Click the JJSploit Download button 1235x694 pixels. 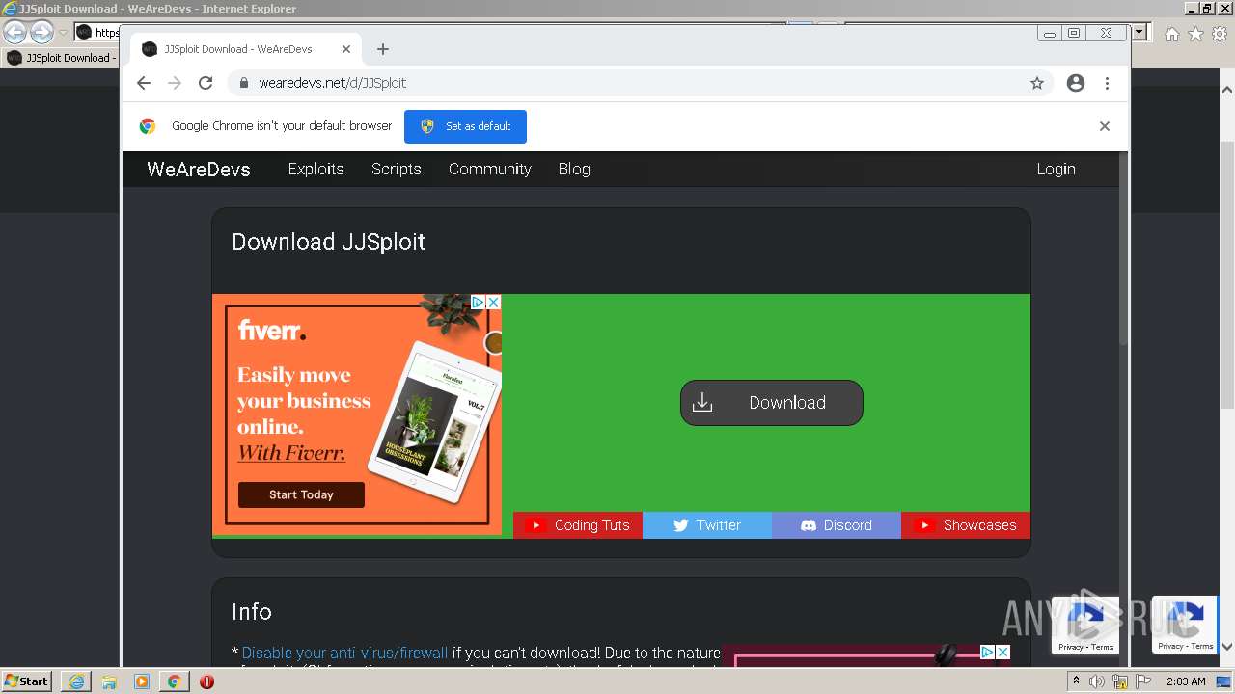pos(772,403)
